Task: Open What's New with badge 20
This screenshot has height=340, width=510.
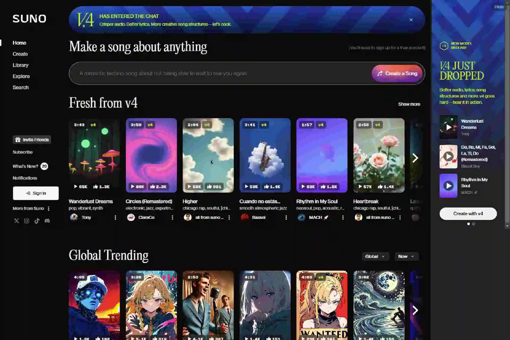Action: pos(30,166)
